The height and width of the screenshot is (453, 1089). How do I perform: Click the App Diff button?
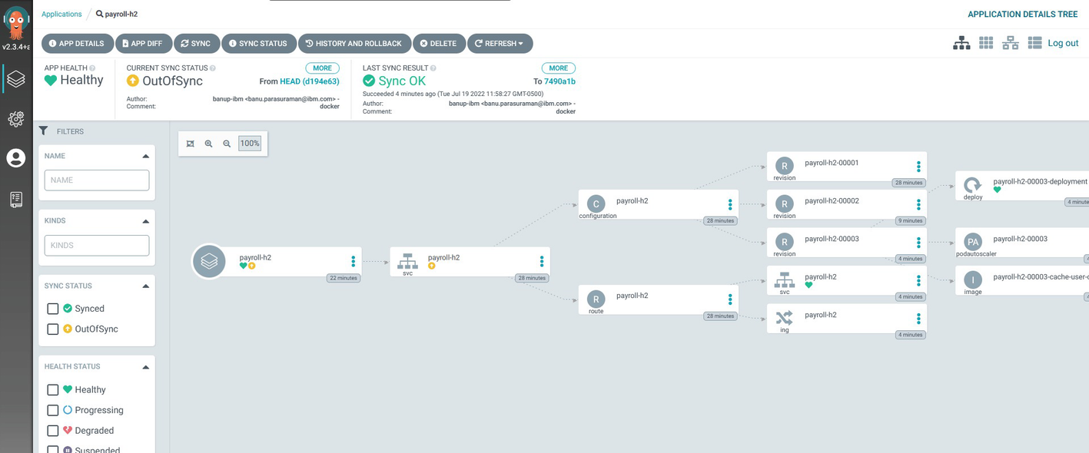(x=143, y=44)
